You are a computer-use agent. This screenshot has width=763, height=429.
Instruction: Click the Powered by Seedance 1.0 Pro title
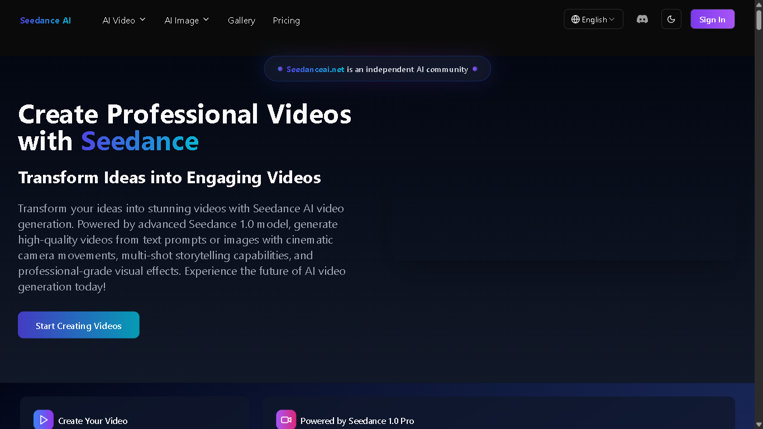coord(357,421)
